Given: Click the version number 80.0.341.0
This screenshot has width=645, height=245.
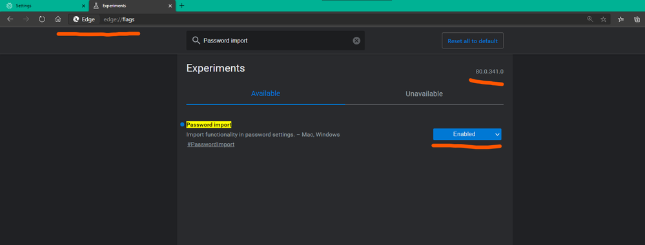Looking at the screenshot, I should pos(489,72).
